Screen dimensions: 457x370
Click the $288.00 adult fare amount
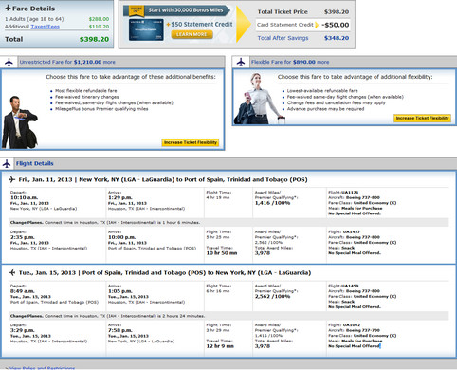coord(99,19)
